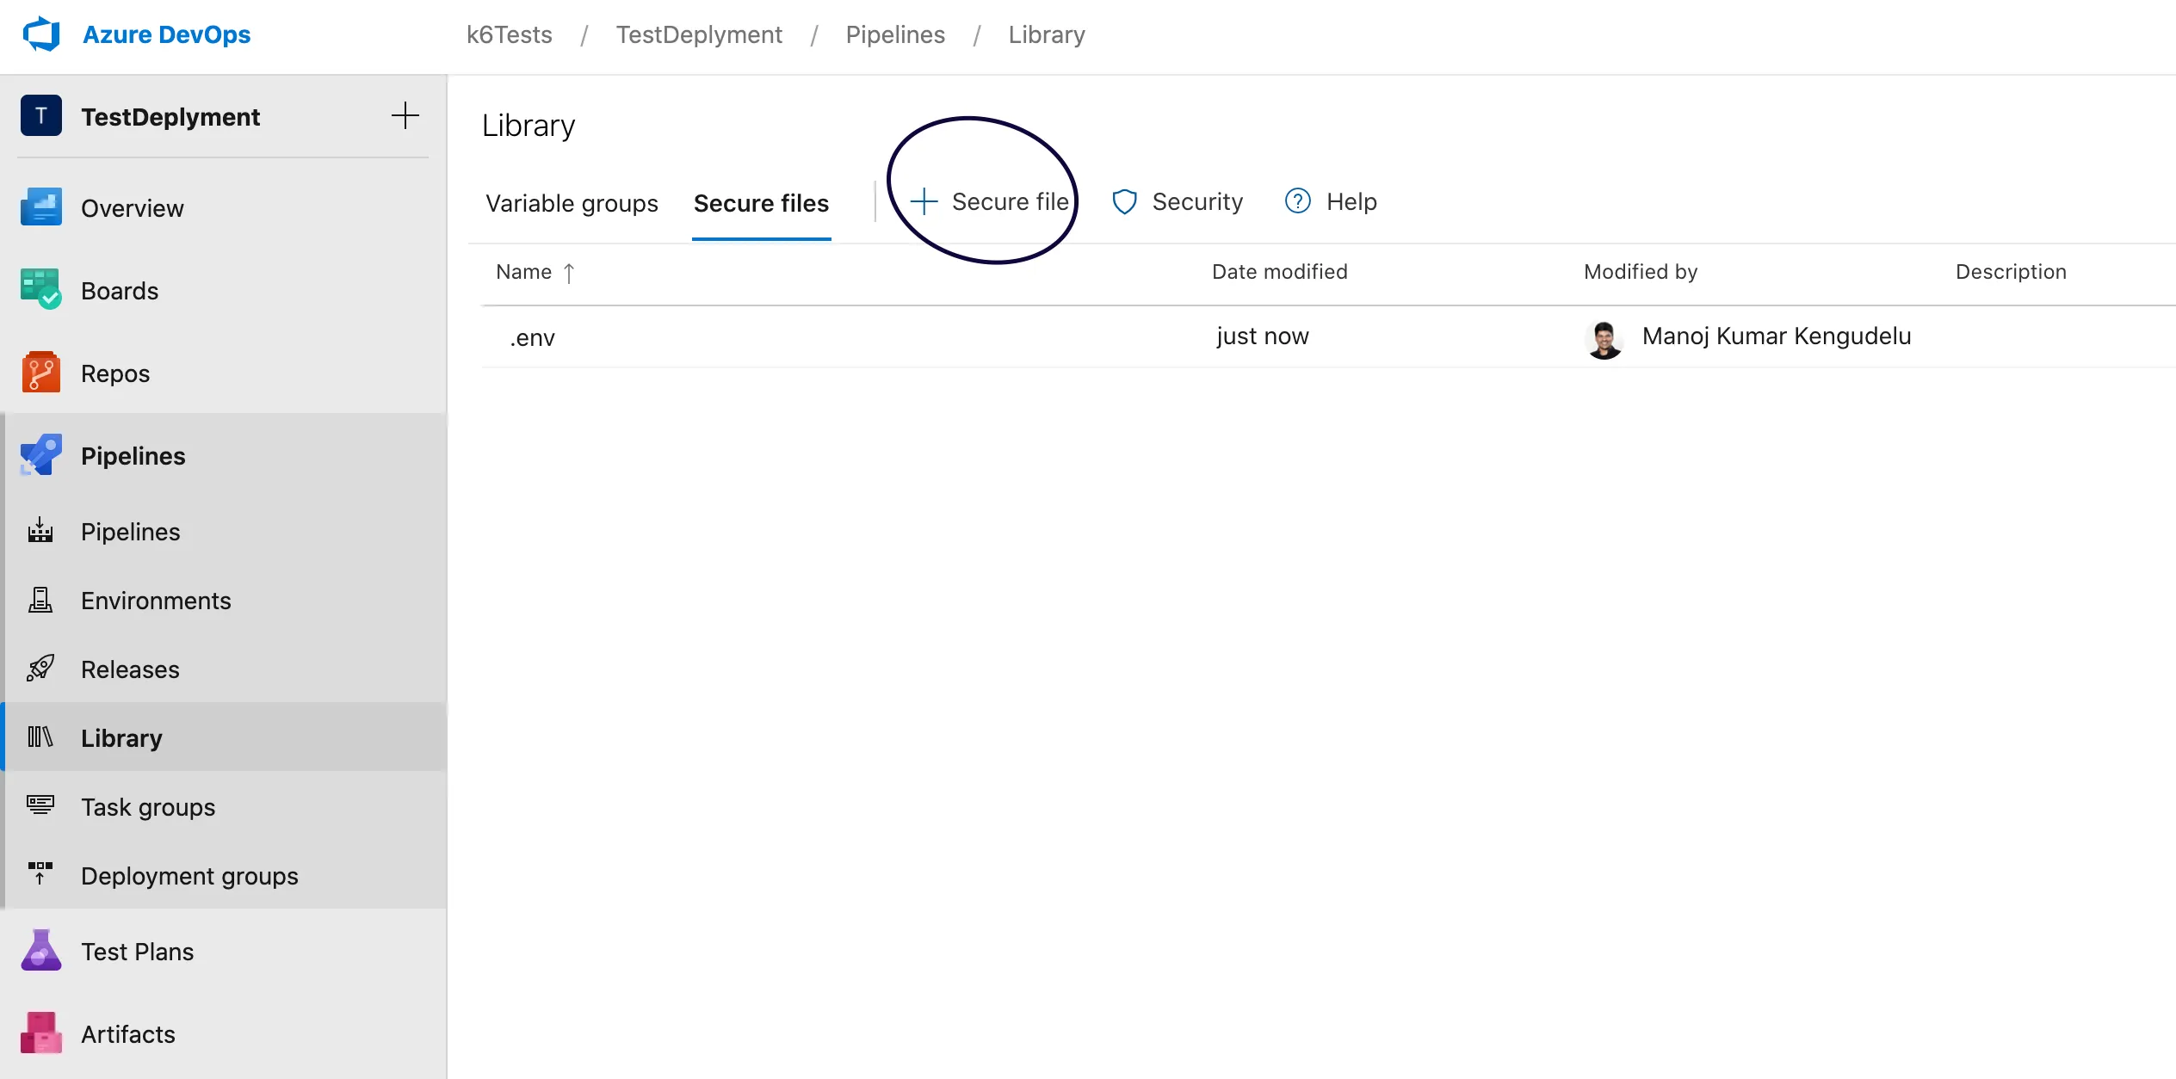
Task: Click the Azure DevOps logo icon
Action: 41,34
